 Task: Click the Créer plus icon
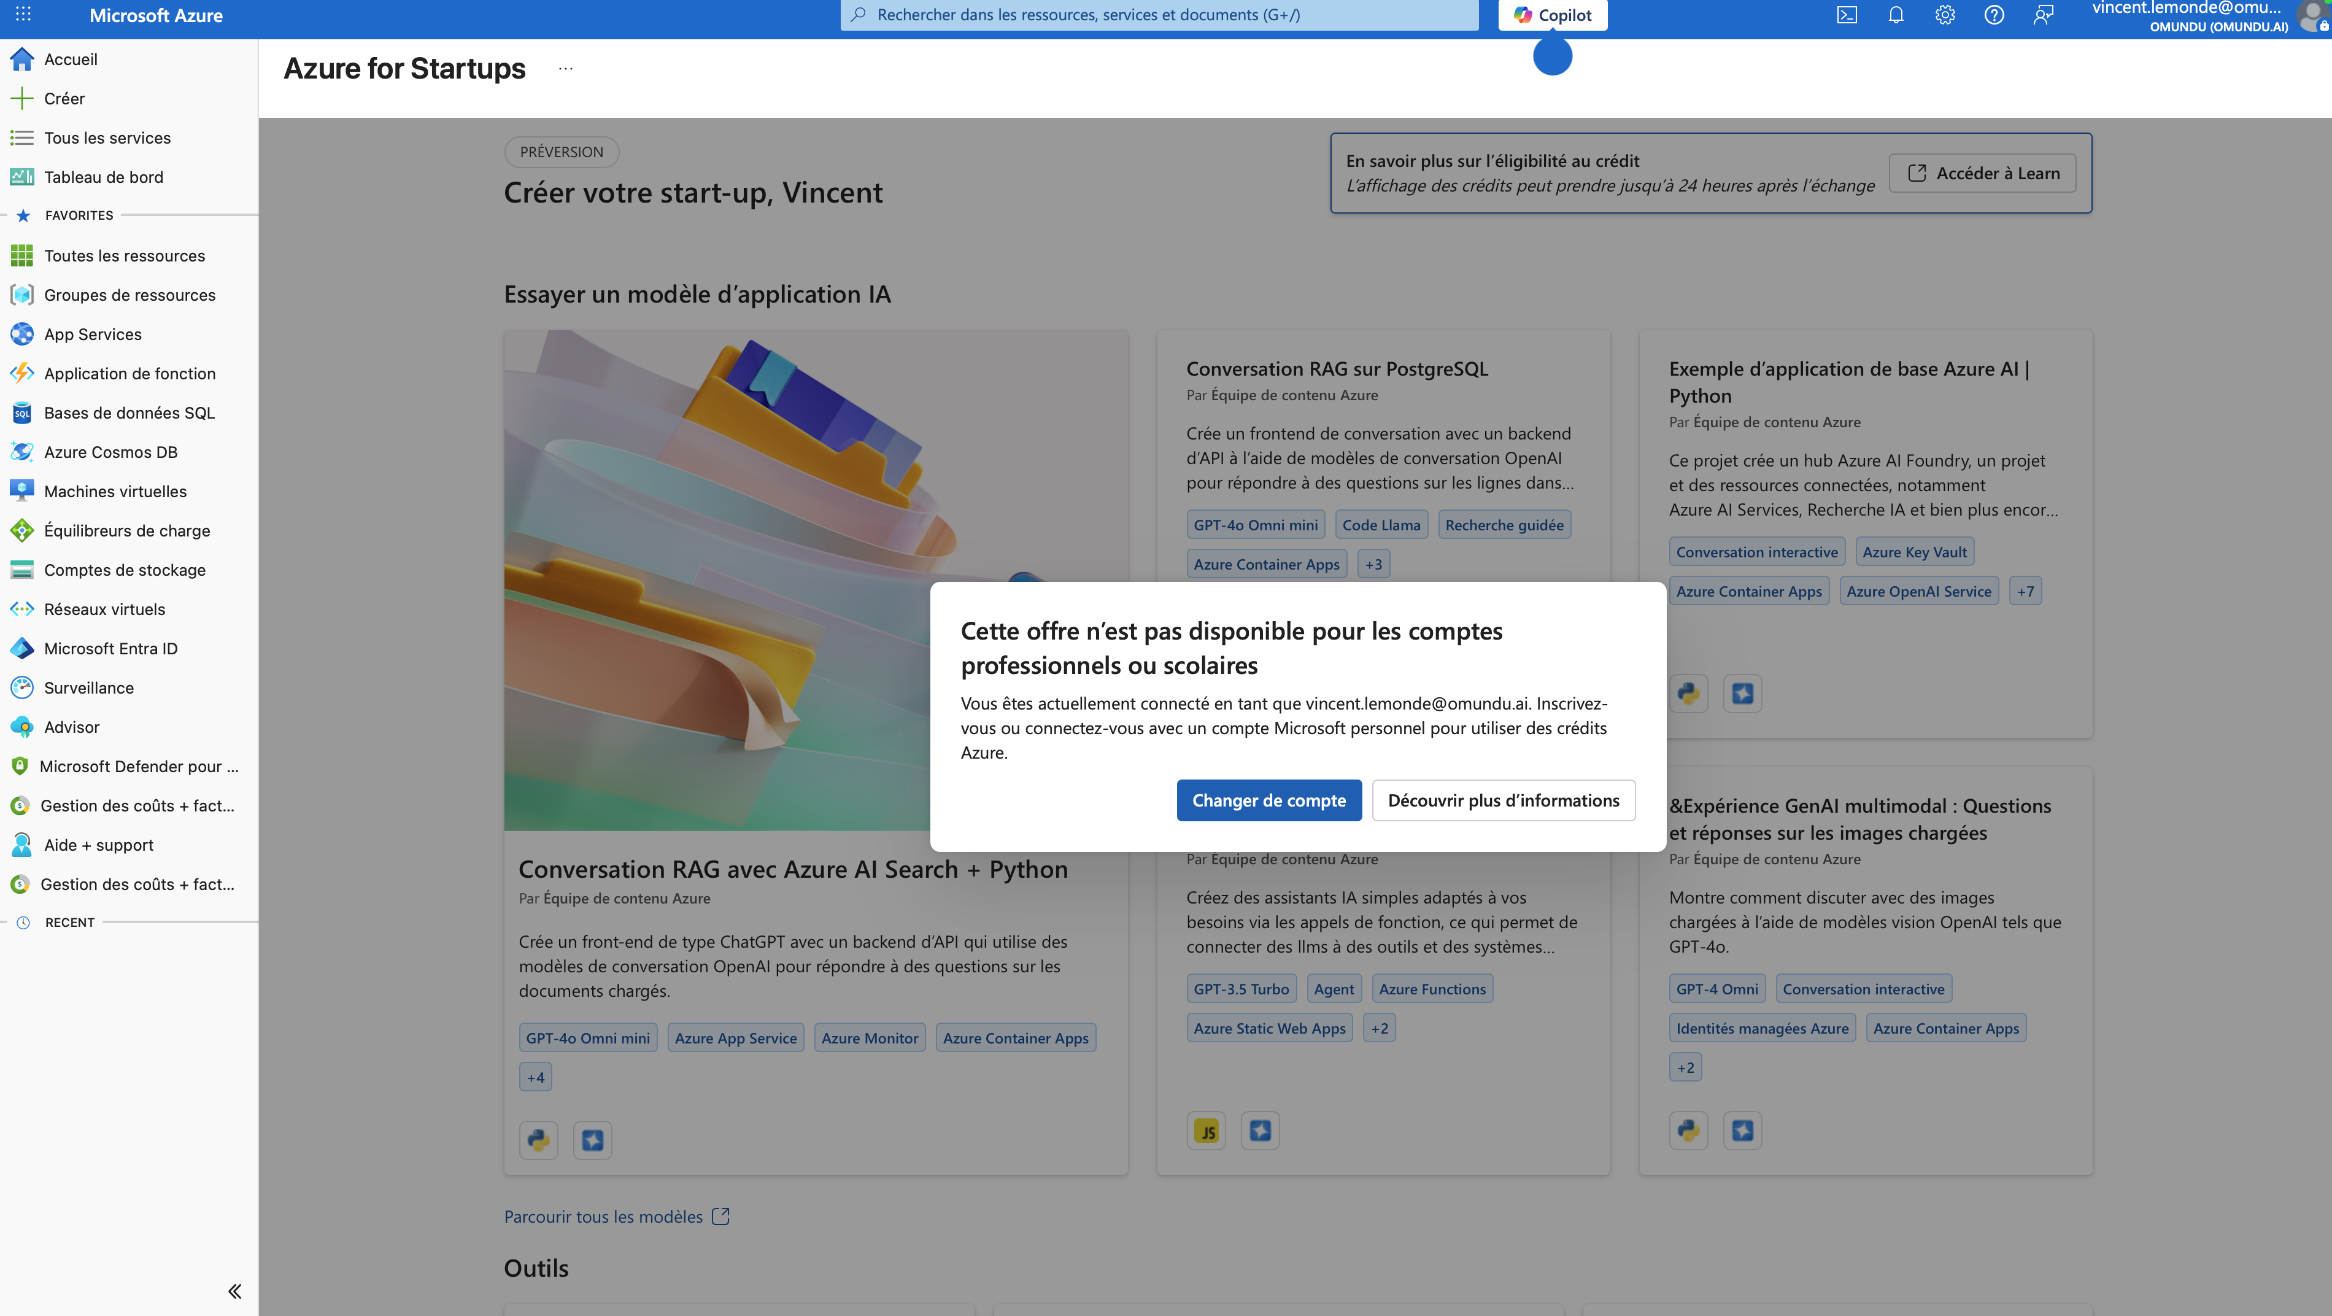[x=21, y=98]
